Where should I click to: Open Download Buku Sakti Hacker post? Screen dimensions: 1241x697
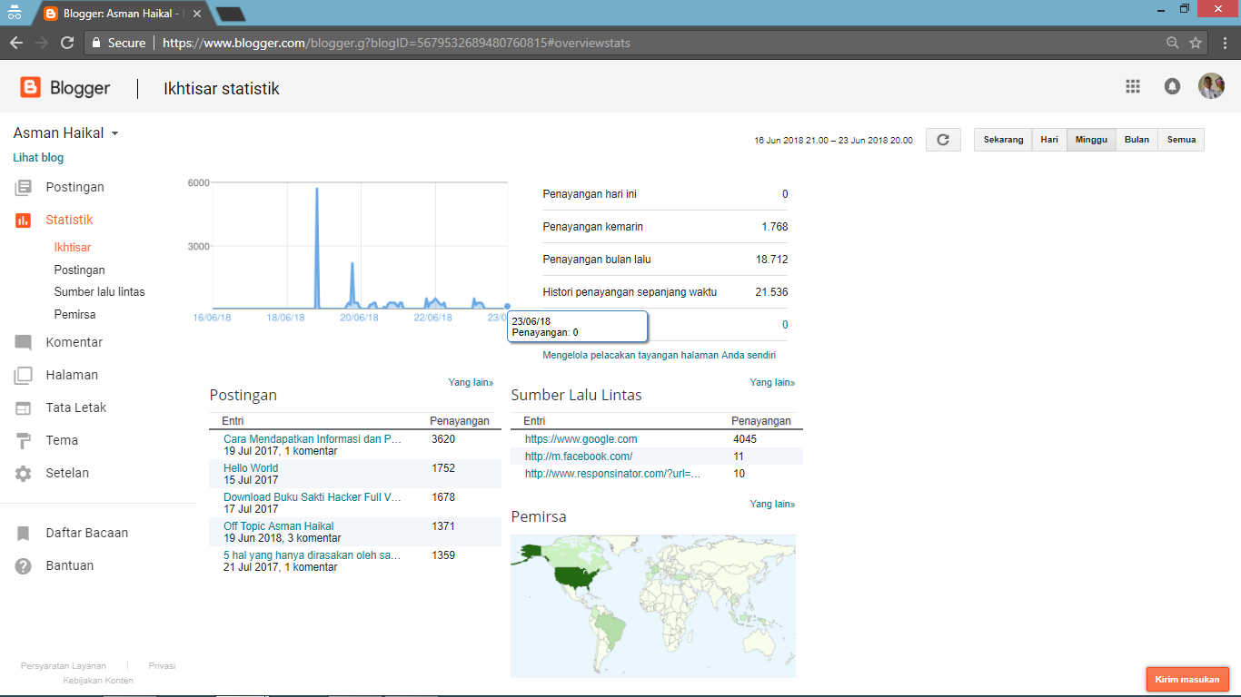click(313, 497)
